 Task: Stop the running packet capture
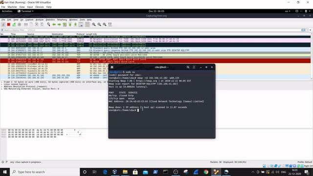9,24
